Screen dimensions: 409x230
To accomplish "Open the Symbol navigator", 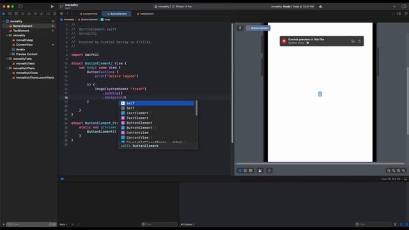I will pos(16,13).
